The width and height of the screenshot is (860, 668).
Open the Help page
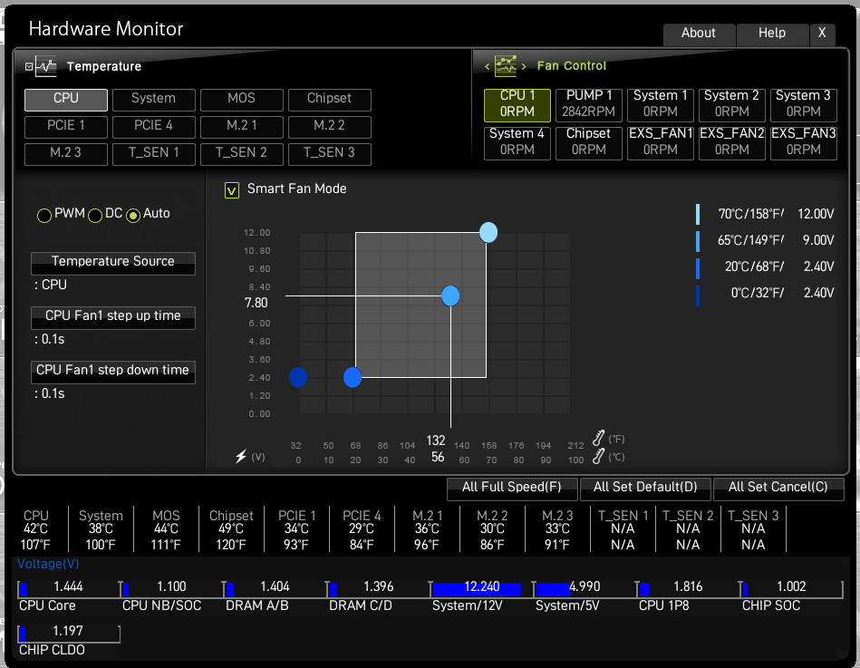(x=772, y=34)
